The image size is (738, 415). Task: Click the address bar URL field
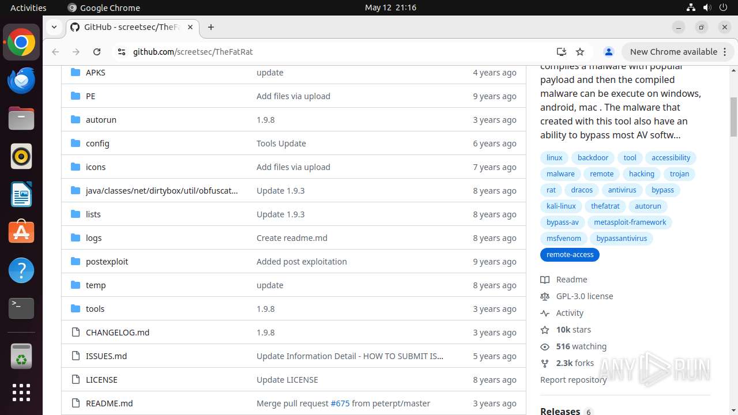(340, 52)
